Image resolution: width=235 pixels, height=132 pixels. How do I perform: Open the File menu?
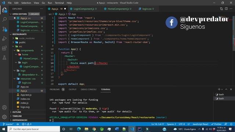10,3
